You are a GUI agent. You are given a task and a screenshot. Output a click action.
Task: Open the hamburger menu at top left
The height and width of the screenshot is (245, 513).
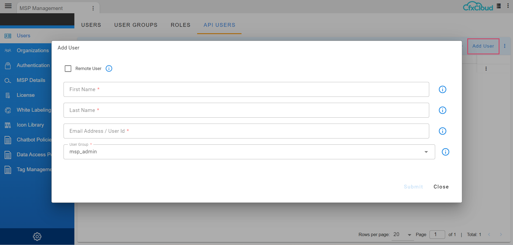[x=8, y=6]
